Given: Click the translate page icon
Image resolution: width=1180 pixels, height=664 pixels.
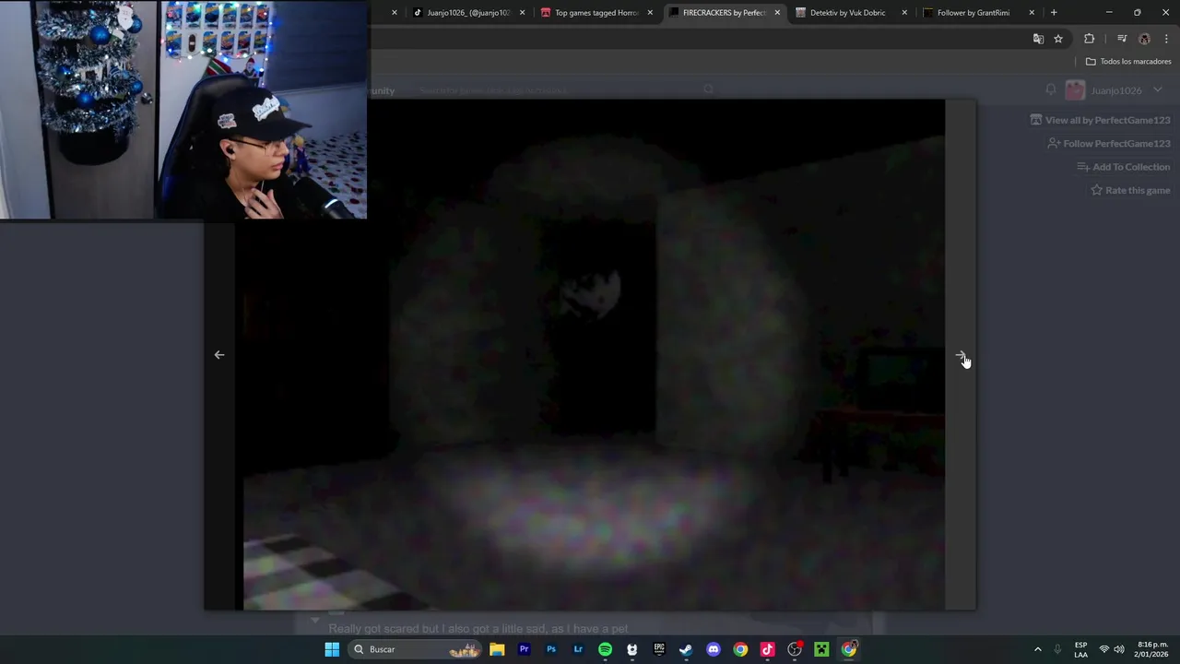Looking at the screenshot, I should click(1038, 39).
